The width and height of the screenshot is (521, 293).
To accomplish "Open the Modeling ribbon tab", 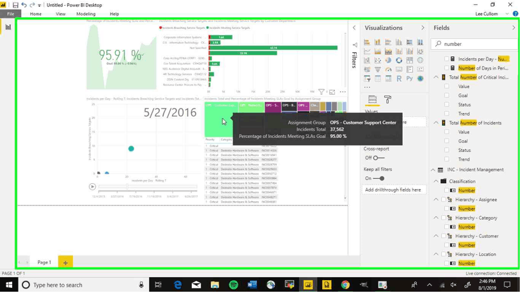I will click(x=86, y=14).
